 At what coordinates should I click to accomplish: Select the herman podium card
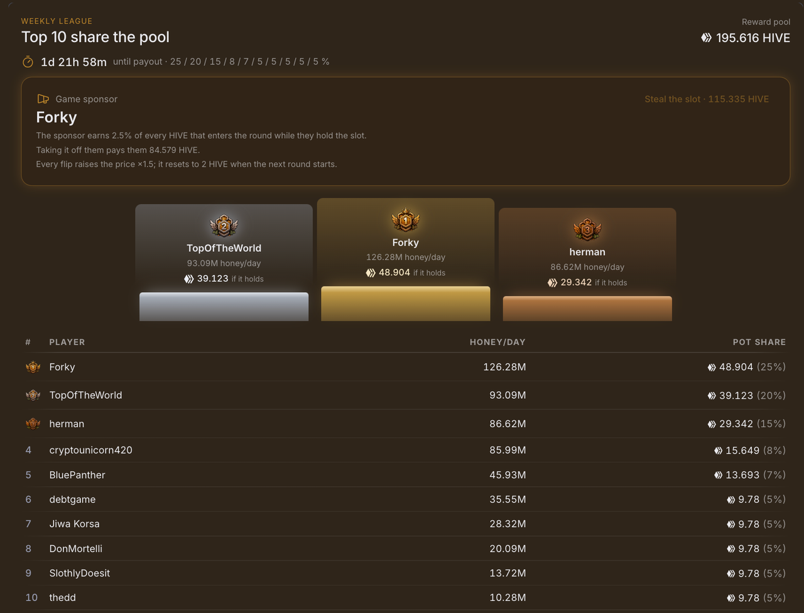(587, 264)
